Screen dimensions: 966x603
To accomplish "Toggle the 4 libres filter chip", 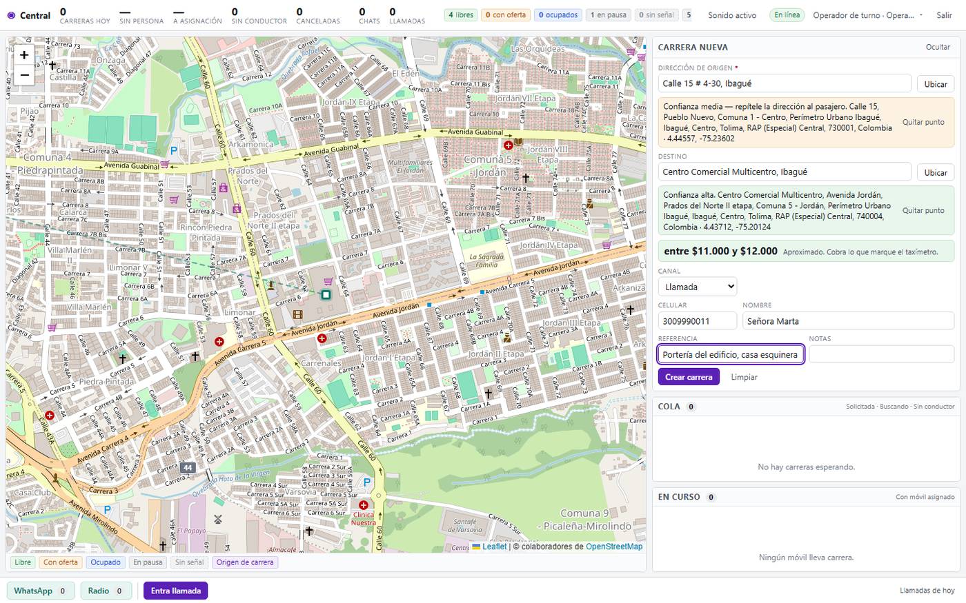I will [461, 15].
